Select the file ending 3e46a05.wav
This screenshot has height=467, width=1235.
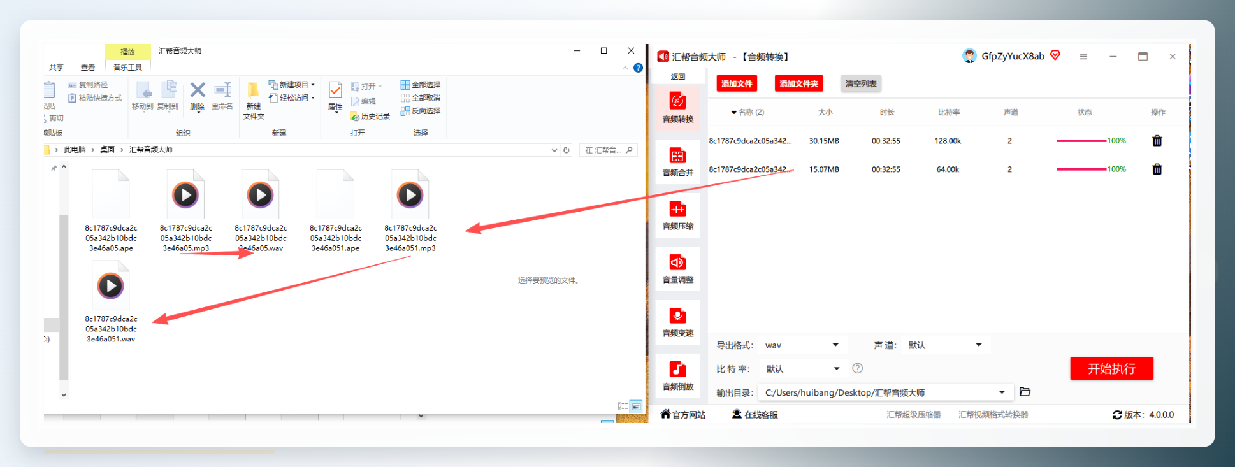[x=261, y=211]
